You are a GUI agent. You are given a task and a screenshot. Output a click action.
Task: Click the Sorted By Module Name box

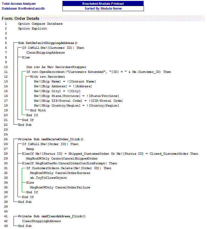pyautogui.click(x=103, y=8)
